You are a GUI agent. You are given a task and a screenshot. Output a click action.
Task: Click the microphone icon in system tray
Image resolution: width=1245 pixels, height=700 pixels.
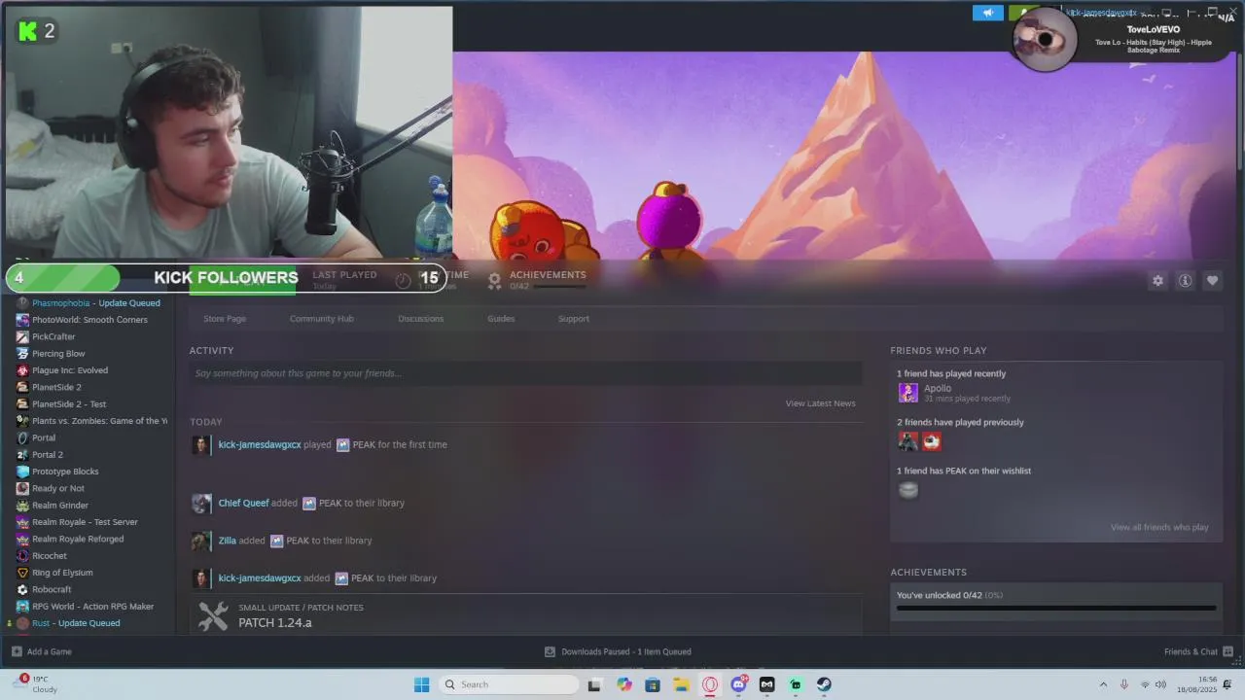tap(1124, 684)
